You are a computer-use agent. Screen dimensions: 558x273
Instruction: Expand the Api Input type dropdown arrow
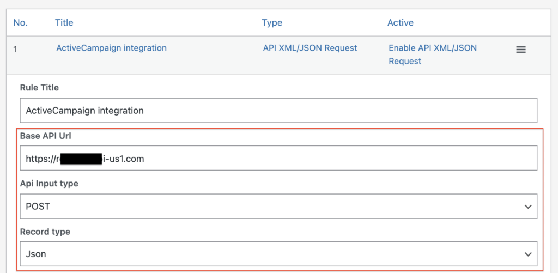click(x=527, y=207)
